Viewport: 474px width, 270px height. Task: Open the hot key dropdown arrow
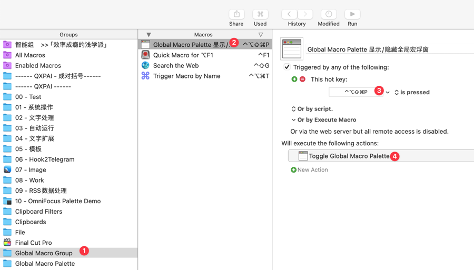pos(388,93)
